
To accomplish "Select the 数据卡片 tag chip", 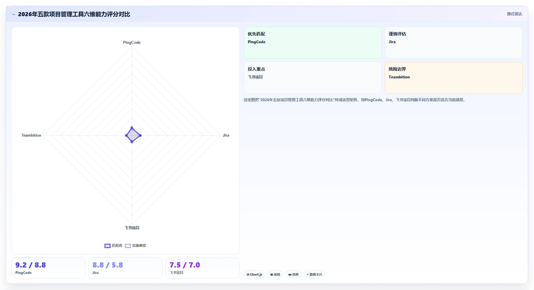I will (x=314, y=274).
